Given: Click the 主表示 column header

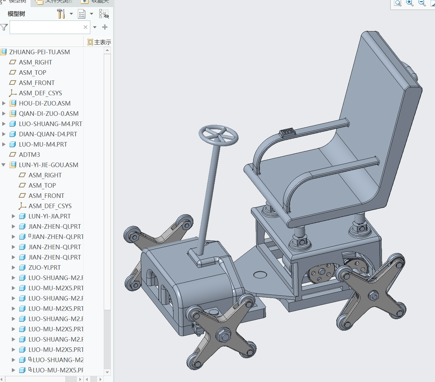Looking at the screenshot, I should tap(99, 42).
